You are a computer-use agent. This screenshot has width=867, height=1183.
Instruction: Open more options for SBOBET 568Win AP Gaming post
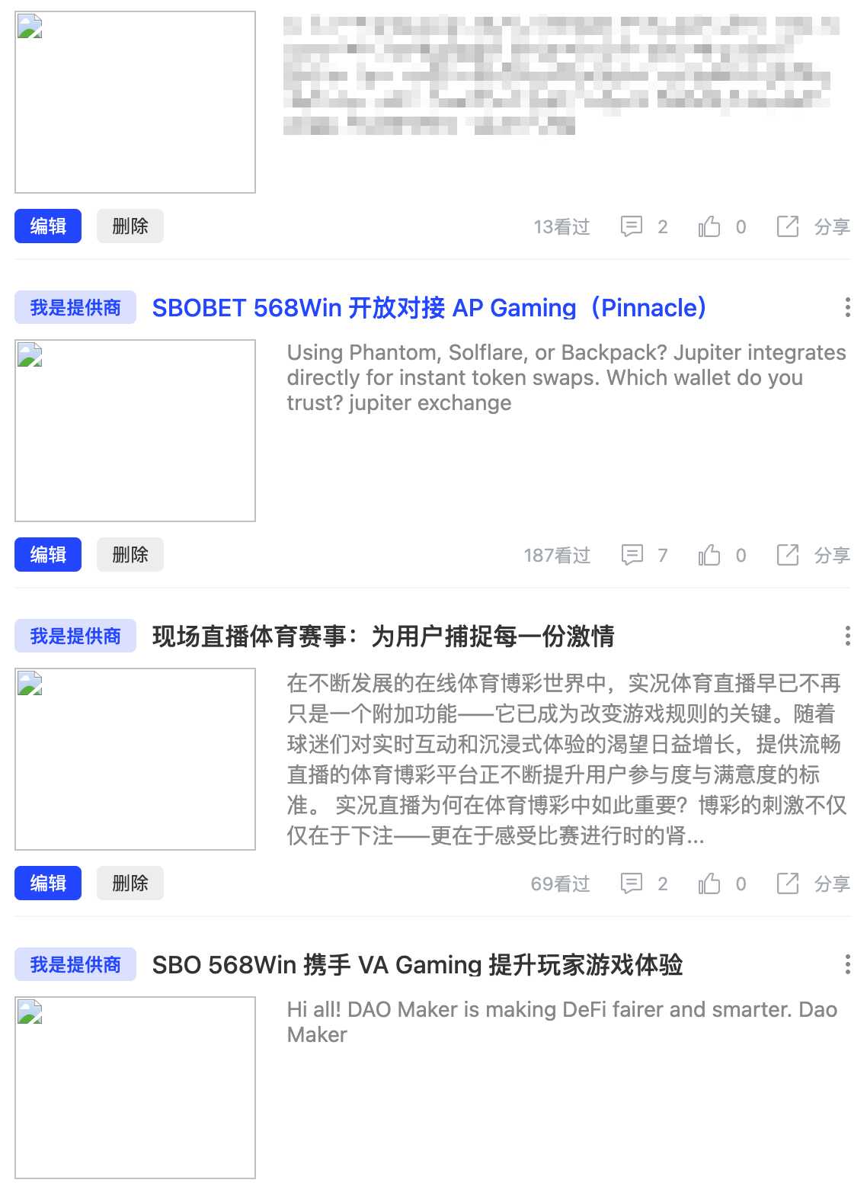[x=847, y=308]
